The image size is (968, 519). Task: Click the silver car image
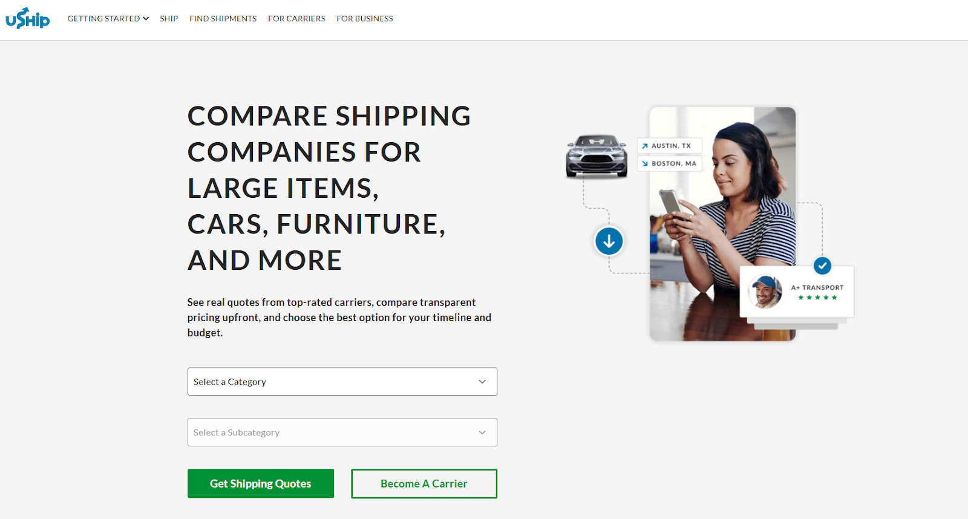[597, 155]
